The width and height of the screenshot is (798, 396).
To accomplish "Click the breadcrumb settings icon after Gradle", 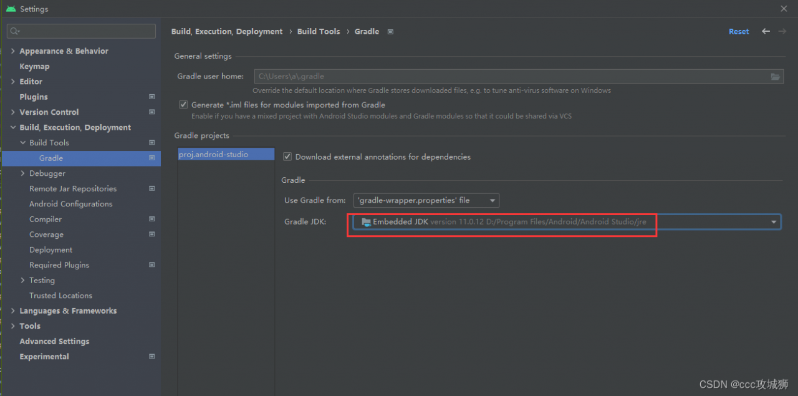I will [x=390, y=32].
